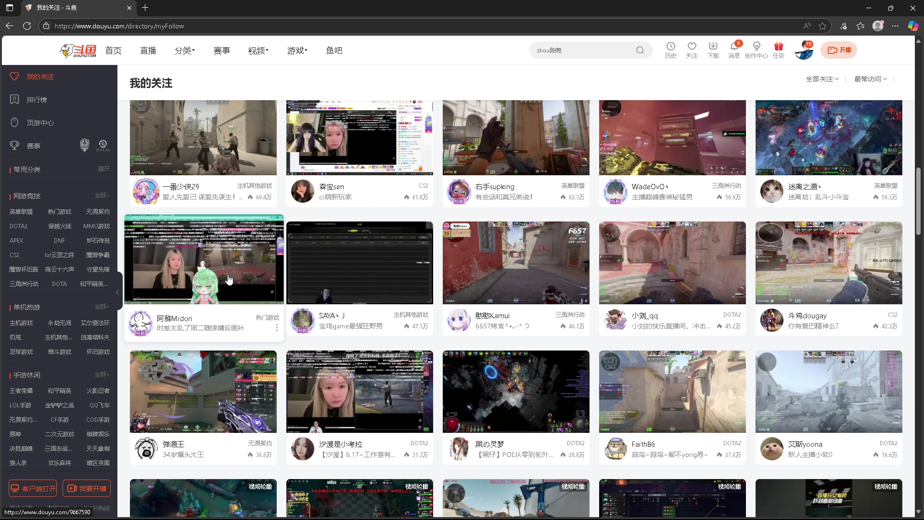Open more options for 阿雅Midori card

277,328
